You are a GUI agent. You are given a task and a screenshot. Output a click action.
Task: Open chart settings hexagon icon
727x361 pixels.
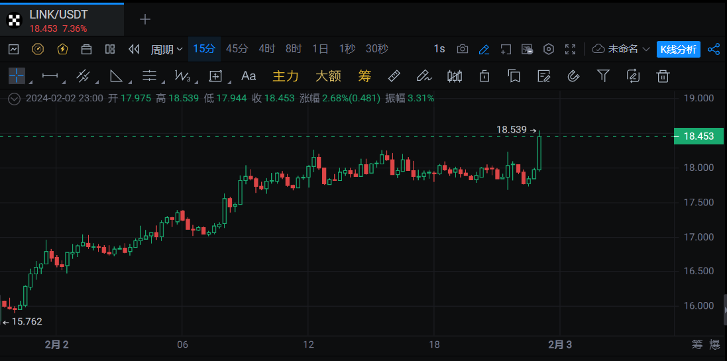[549, 49]
